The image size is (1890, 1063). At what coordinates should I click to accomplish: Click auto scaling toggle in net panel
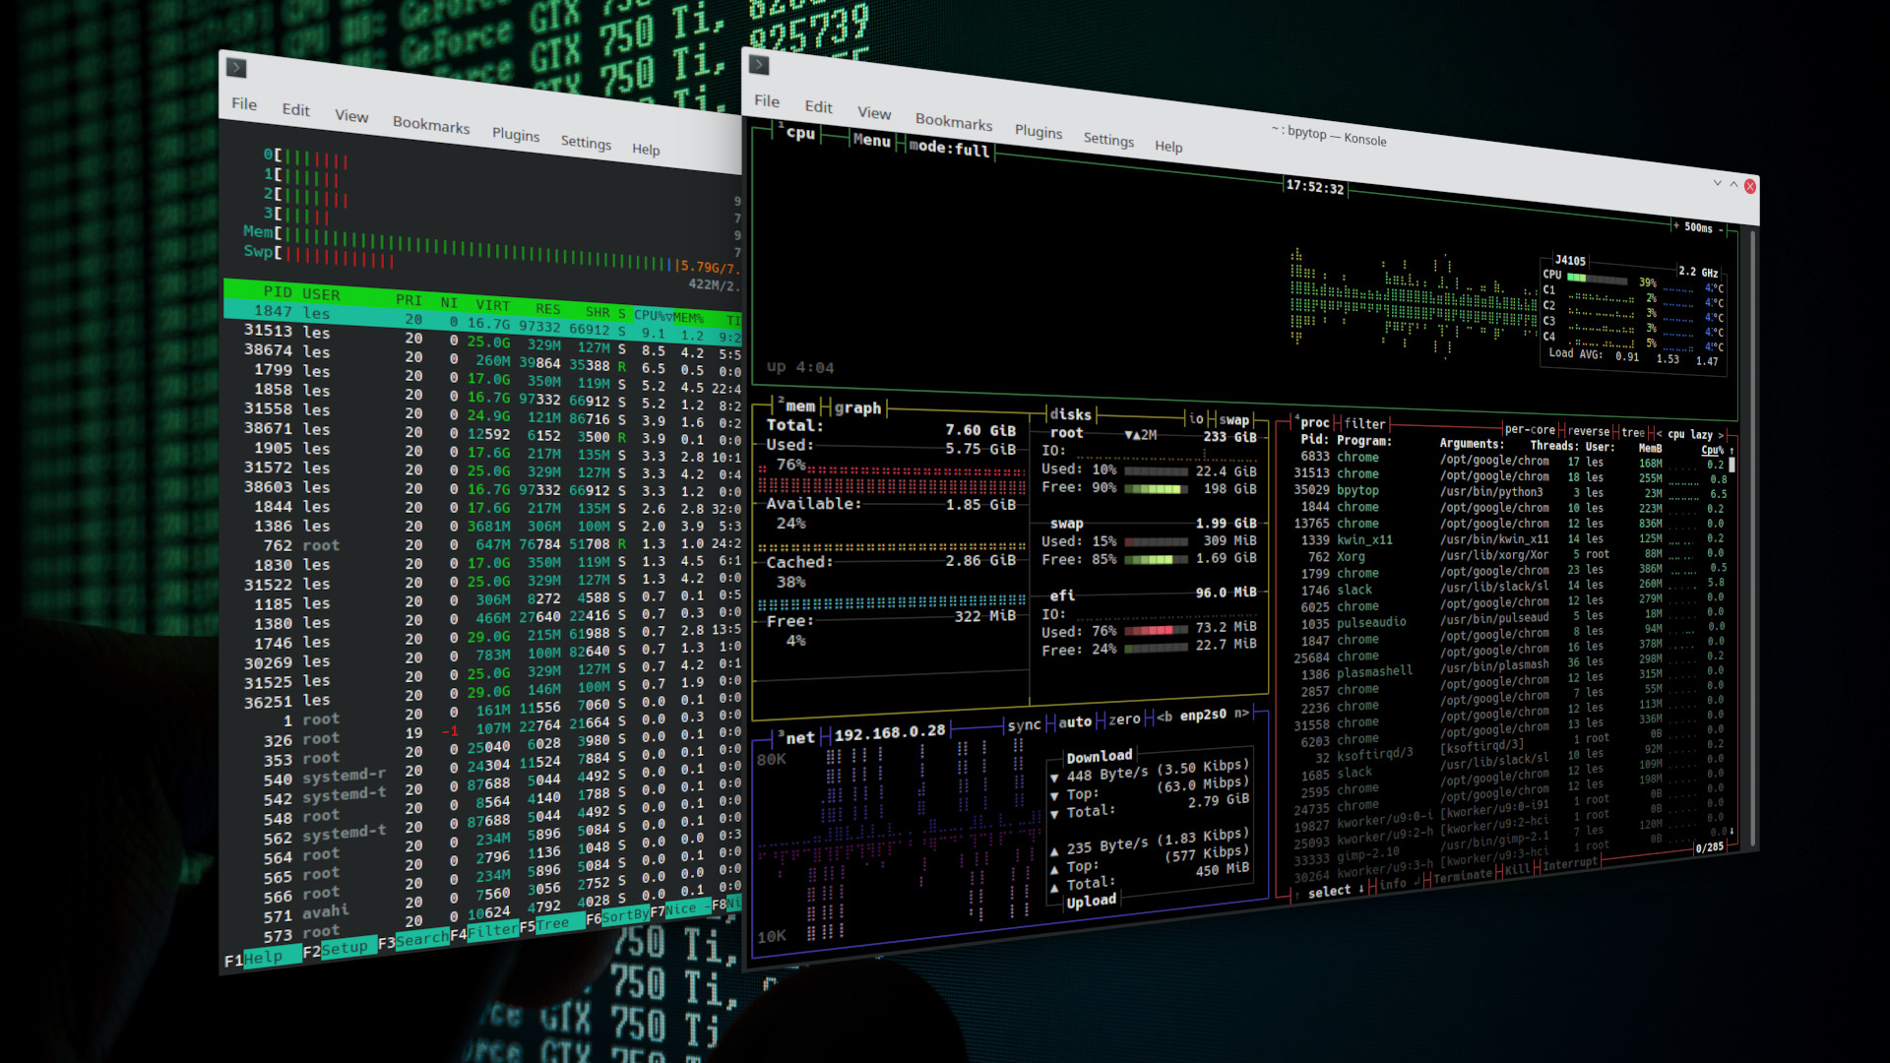coord(1071,719)
